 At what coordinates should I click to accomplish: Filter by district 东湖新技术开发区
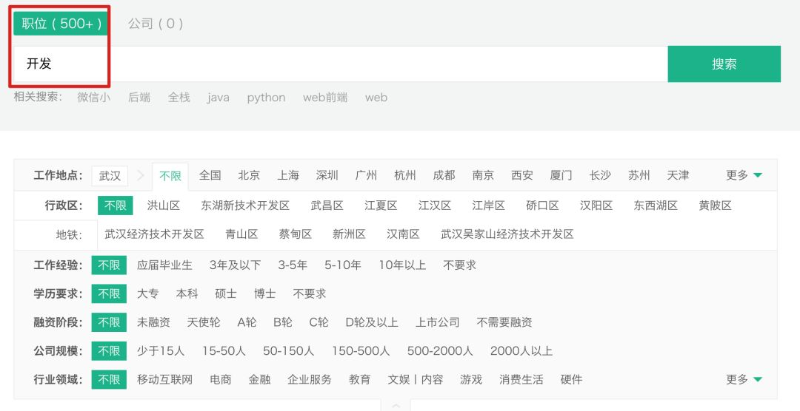coord(245,205)
